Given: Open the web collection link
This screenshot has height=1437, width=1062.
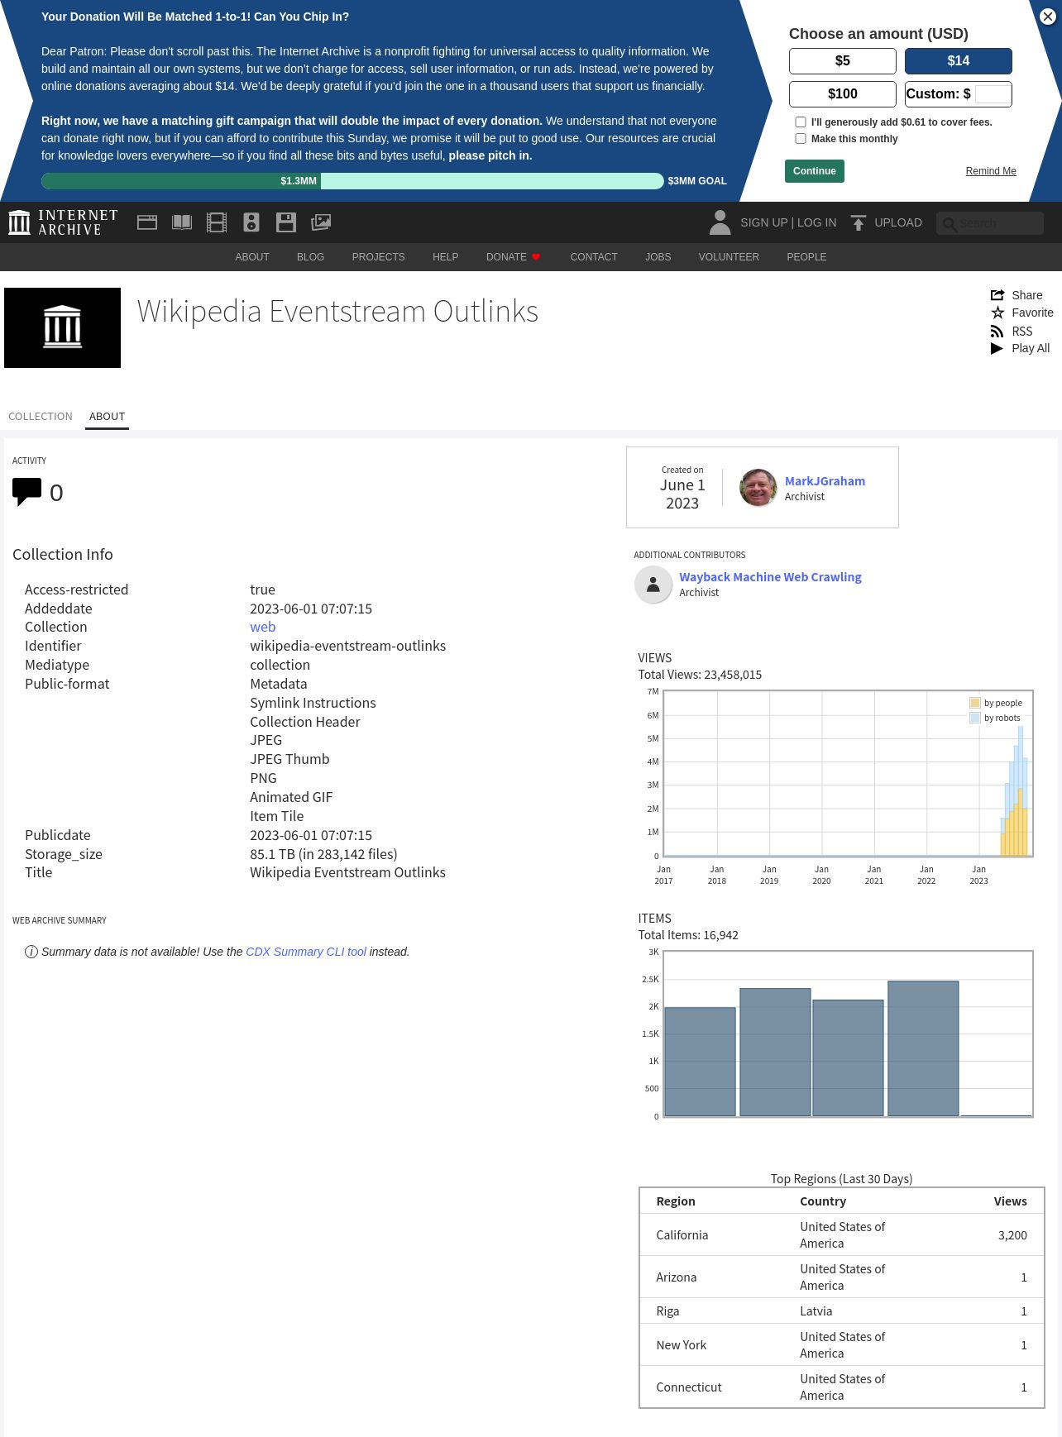Looking at the screenshot, I should (262, 627).
